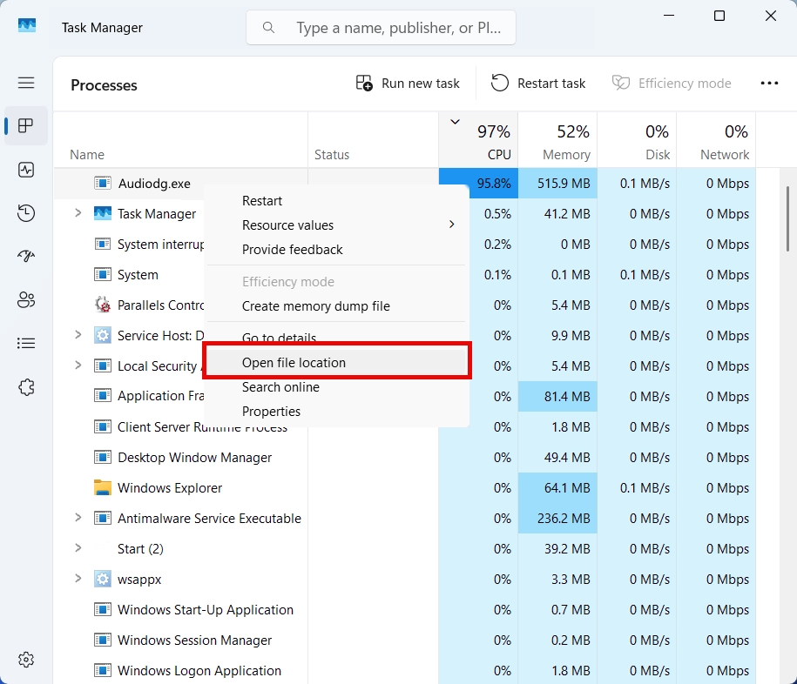The image size is (797, 684).
Task: Expand the wsappx process group
Action: pos(78,579)
